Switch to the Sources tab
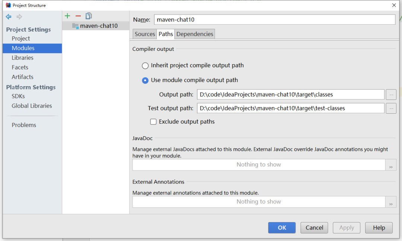The image size is (402, 241). (x=145, y=34)
